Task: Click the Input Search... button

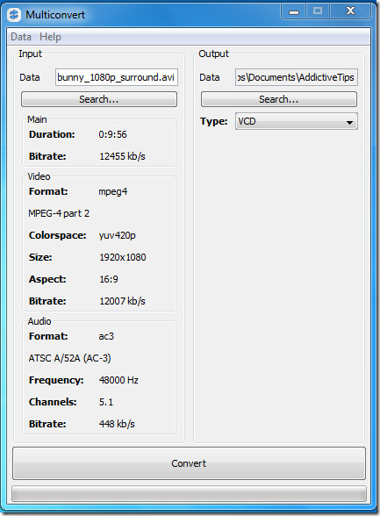Action: tap(99, 99)
